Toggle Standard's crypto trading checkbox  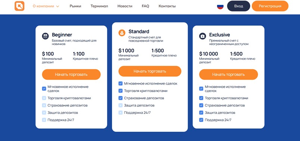120,91
